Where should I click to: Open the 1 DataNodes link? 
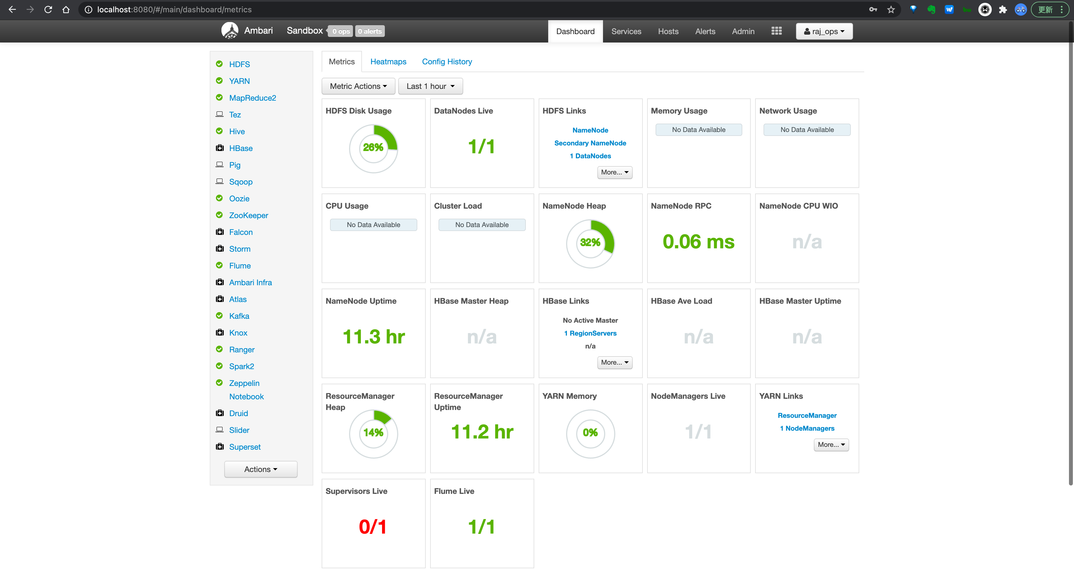coord(590,156)
